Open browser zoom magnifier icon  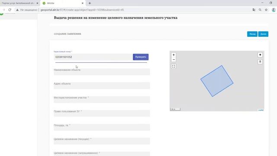point(260,10)
